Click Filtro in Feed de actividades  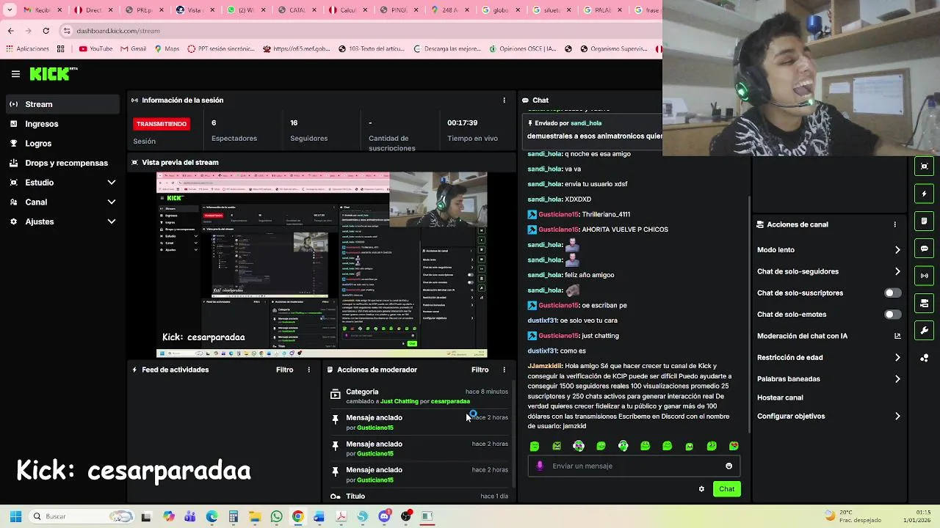click(285, 370)
